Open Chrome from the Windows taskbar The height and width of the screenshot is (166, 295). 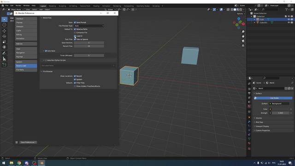tap(19, 163)
